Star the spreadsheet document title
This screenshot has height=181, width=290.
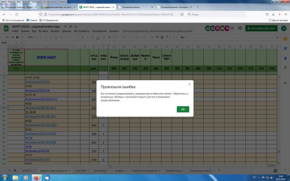[x=65, y=27]
